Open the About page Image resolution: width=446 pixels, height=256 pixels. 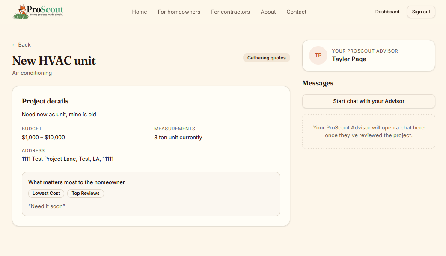(x=268, y=12)
